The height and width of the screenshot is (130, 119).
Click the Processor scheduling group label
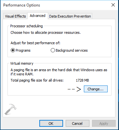point(26,26)
